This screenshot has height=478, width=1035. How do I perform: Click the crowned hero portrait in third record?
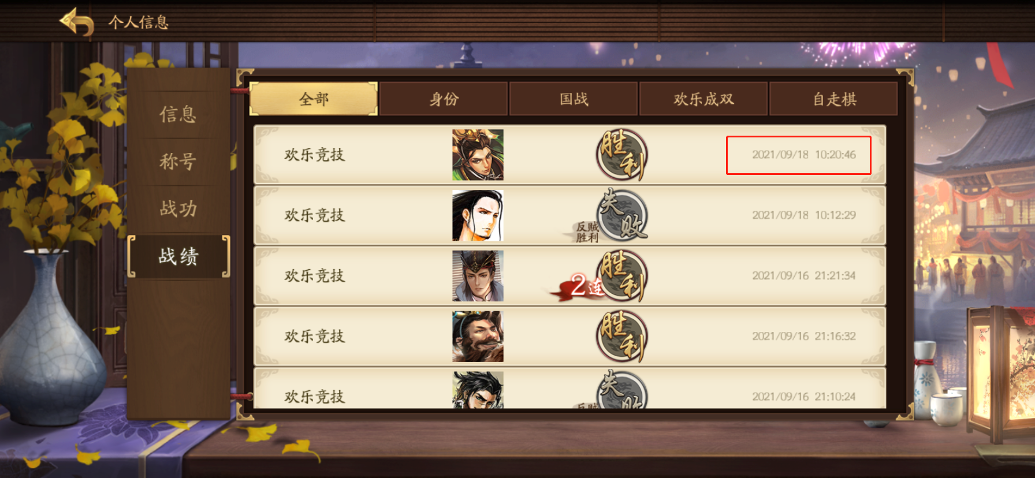(478, 276)
